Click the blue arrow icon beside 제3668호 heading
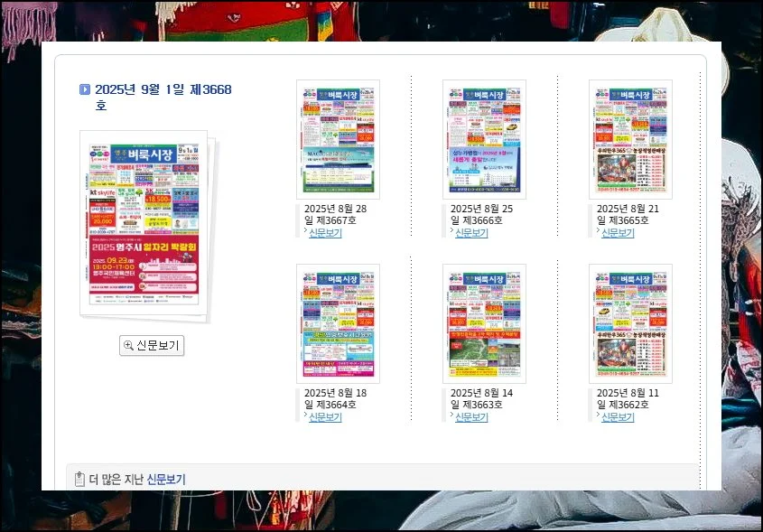 85,89
